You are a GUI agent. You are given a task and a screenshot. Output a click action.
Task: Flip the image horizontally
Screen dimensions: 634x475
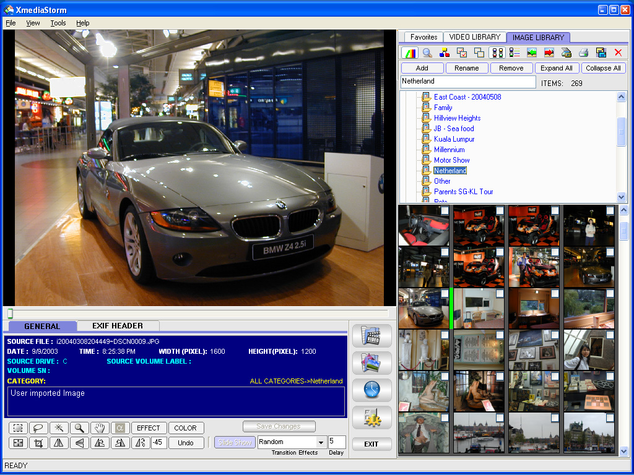[x=59, y=443]
